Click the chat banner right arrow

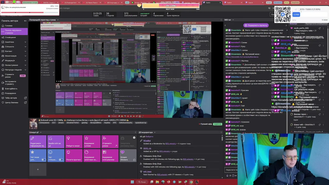point(286,25)
